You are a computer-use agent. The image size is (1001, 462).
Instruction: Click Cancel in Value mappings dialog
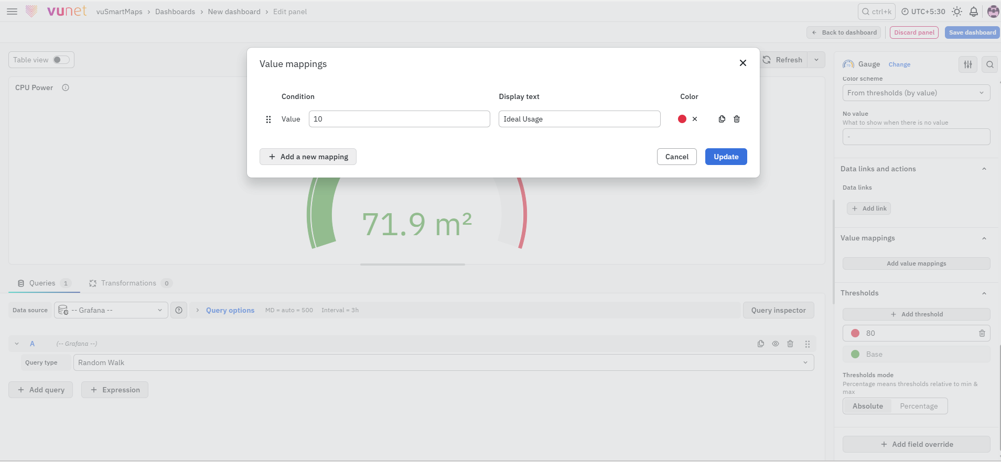[677, 157]
